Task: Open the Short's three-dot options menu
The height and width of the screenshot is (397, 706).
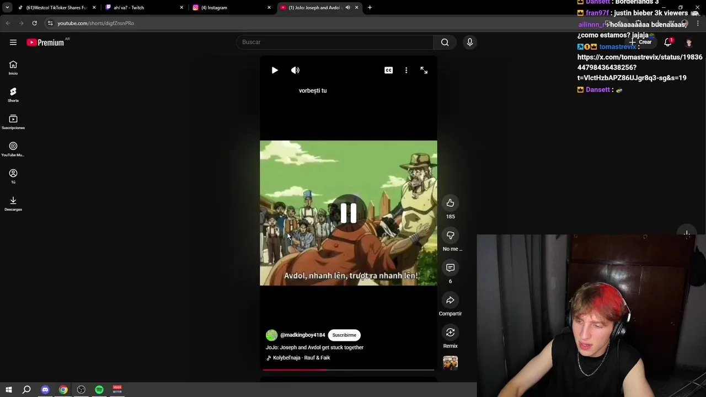Action: click(x=407, y=70)
